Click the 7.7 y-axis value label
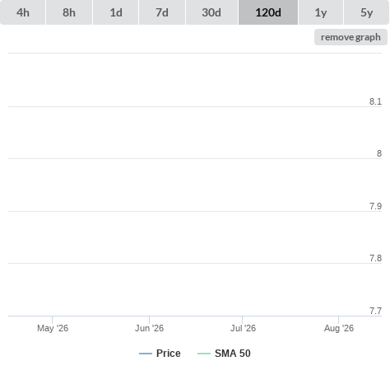This screenshot has width=390, height=375. (375, 311)
